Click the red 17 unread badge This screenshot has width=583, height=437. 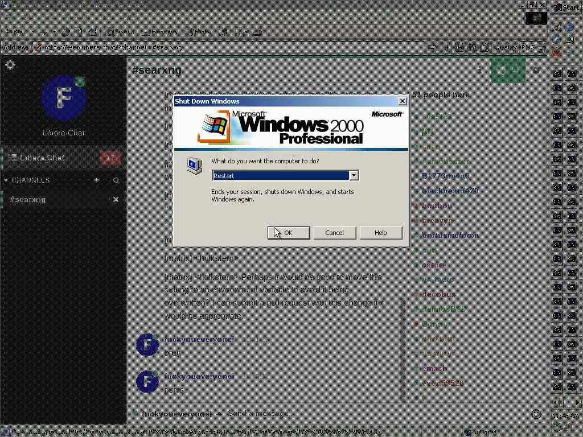(x=110, y=158)
